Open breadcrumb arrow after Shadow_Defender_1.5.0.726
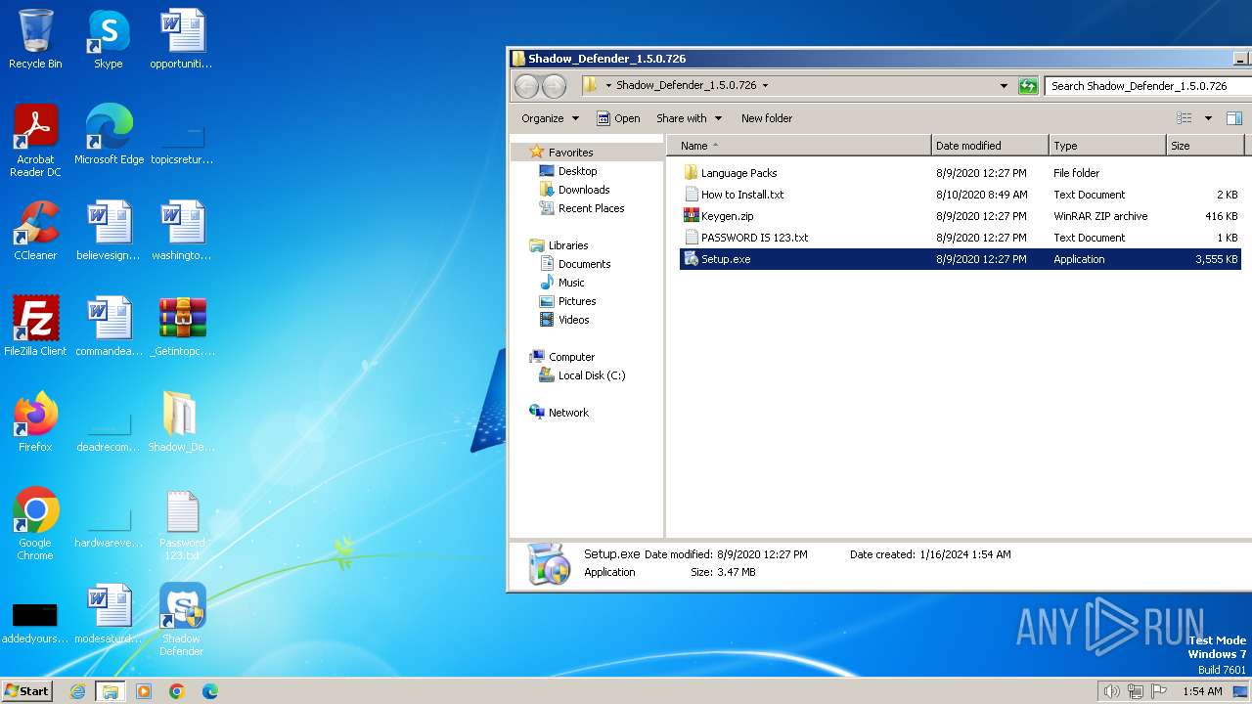 pyautogui.click(x=765, y=86)
